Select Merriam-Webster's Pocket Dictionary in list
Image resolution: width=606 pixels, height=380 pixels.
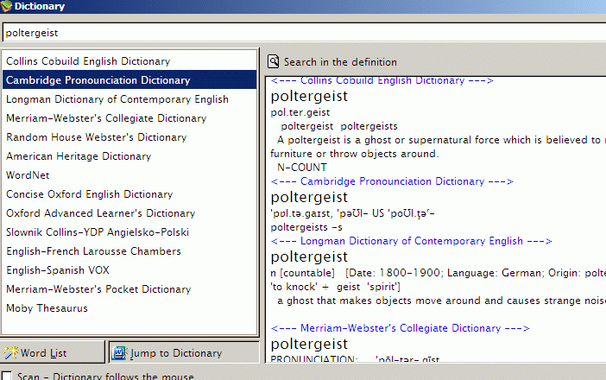pos(129,289)
